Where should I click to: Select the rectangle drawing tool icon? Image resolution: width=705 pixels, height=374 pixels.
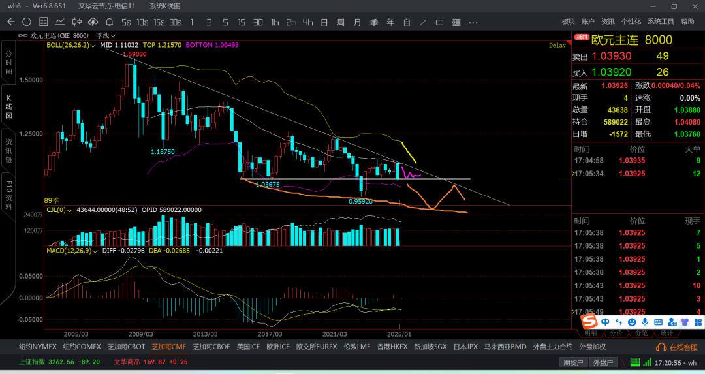[439, 22]
